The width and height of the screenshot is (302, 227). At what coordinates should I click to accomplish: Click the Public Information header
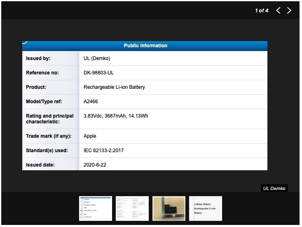click(x=145, y=46)
